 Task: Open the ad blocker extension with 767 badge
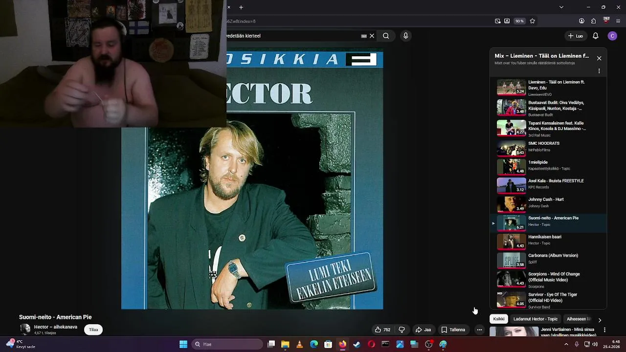coord(606,21)
